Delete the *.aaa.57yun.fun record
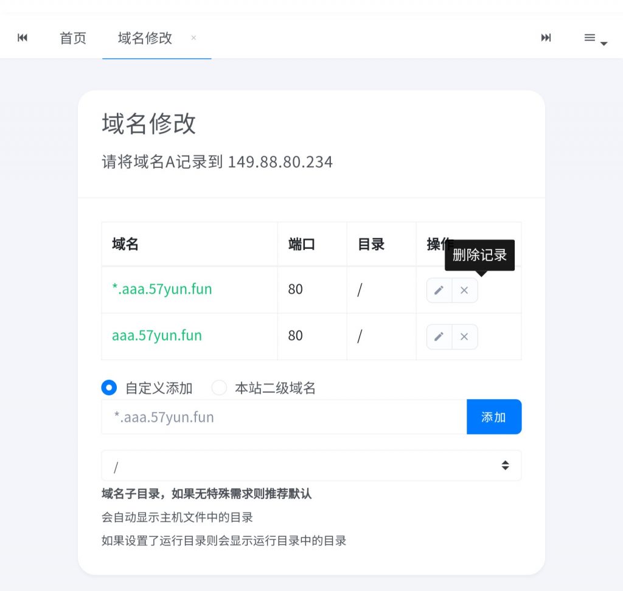The width and height of the screenshot is (623, 591). [464, 290]
